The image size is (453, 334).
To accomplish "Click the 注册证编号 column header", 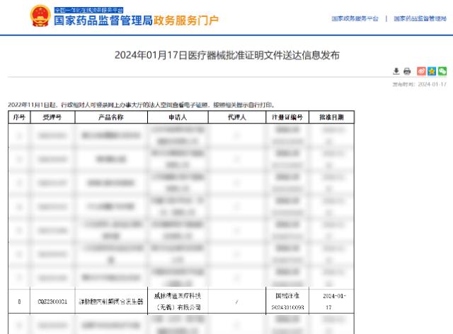I will click(x=287, y=117).
